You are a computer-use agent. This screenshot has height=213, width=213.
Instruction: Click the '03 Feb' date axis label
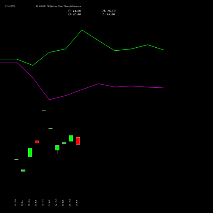click(x=49, y=203)
